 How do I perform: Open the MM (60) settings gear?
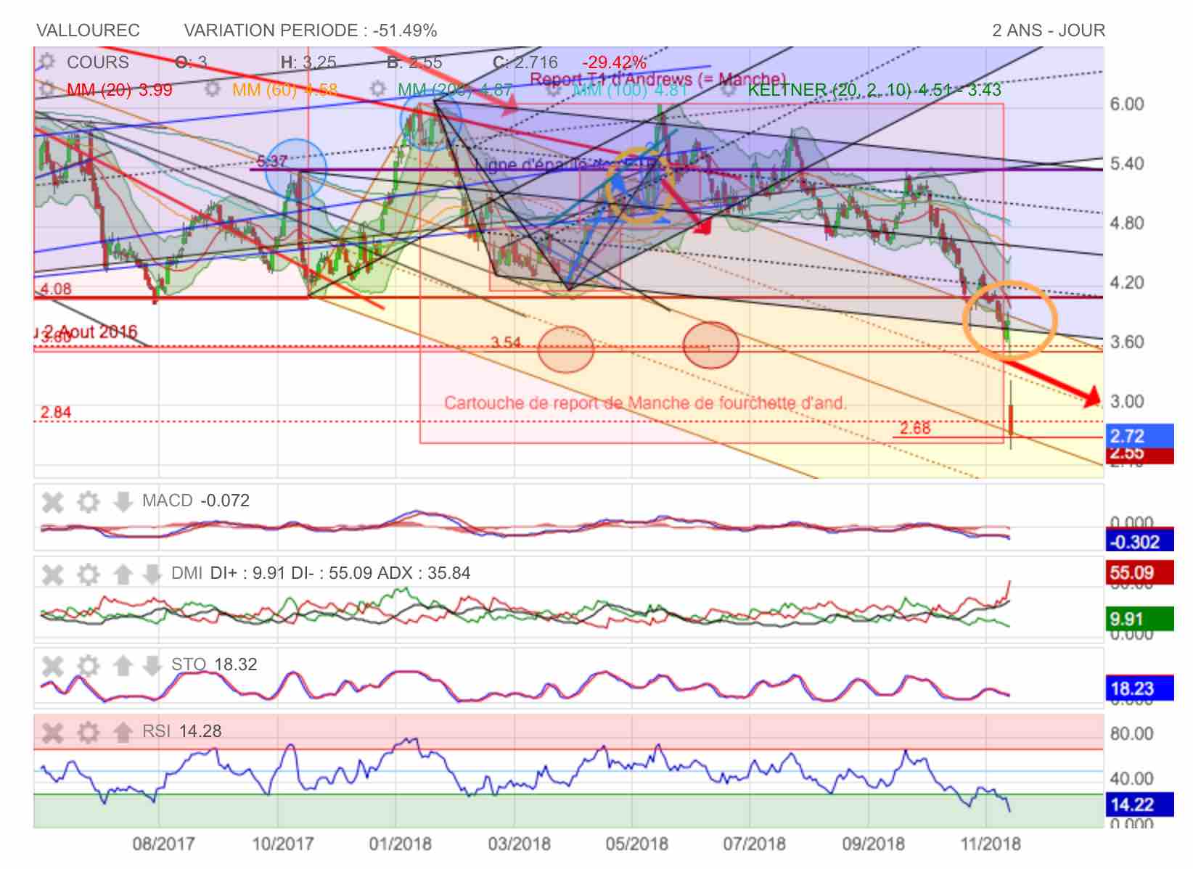tap(212, 89)
